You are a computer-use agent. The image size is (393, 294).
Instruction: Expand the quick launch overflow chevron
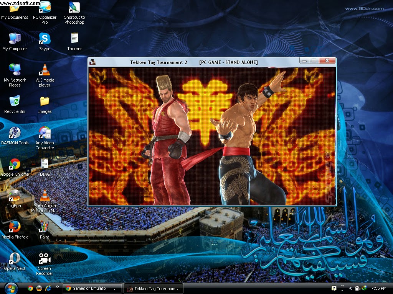[57, 286]
